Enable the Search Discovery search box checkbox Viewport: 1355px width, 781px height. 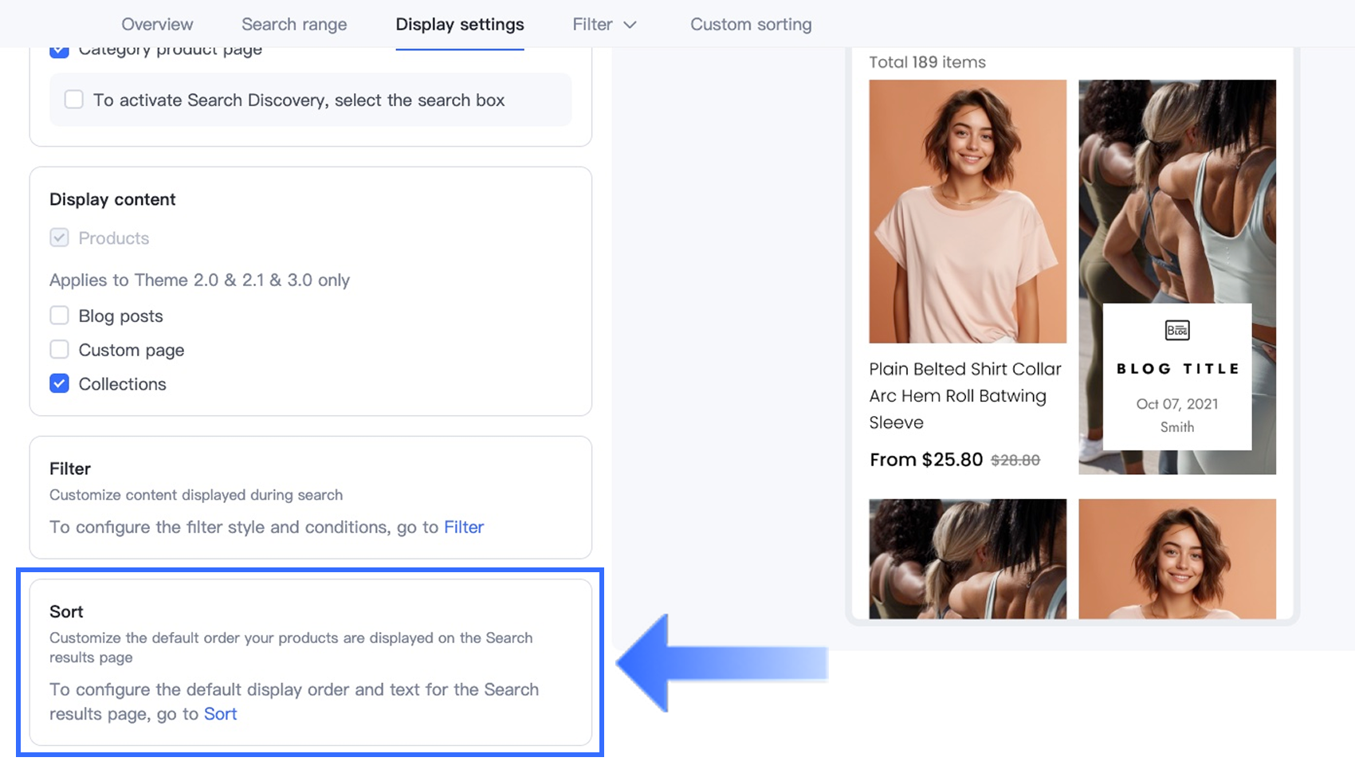pyautogui.click(x=74, y=100)
